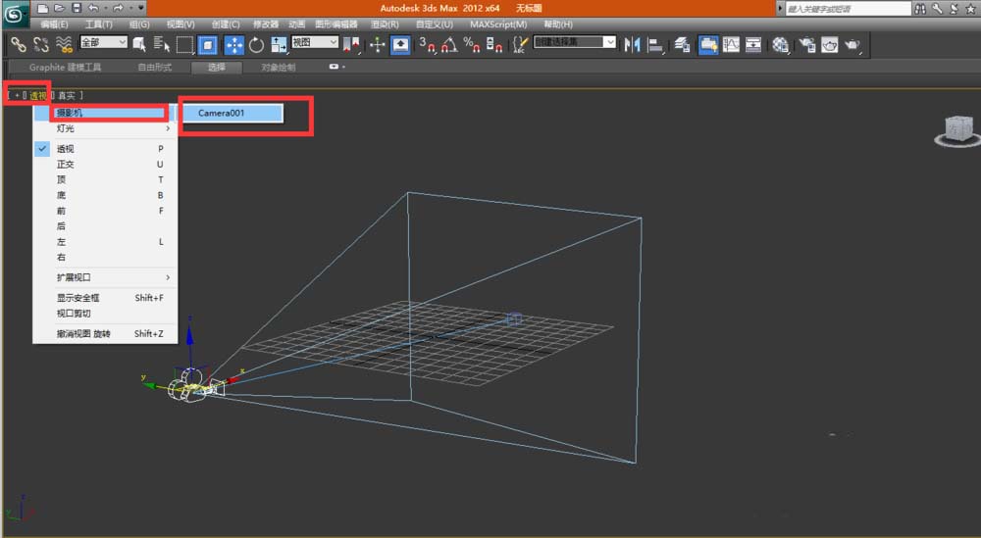
Task: Select the Bind to Space Warp tool
Action: tap(64, 44)
